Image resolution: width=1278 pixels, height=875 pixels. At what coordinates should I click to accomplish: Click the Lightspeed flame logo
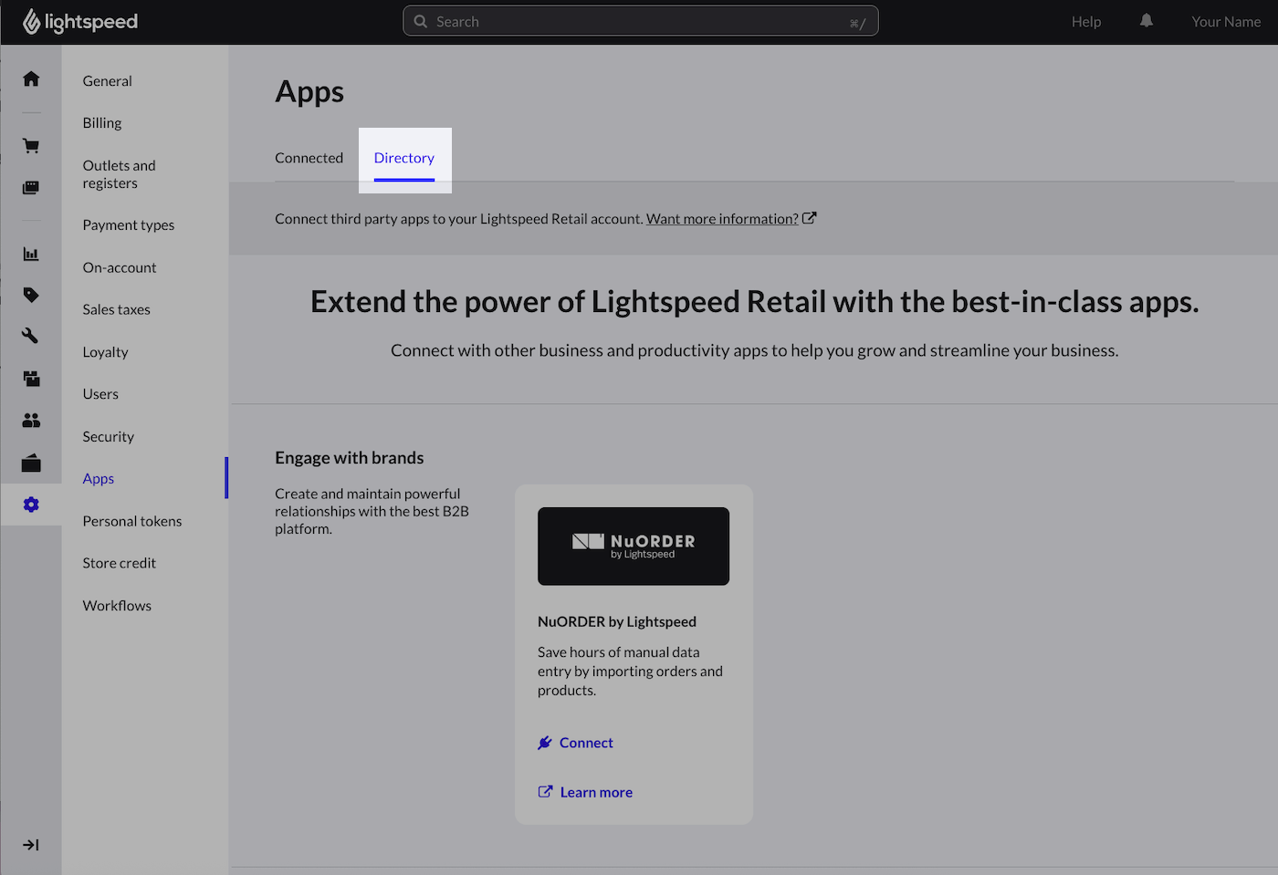tap(33, 20)
